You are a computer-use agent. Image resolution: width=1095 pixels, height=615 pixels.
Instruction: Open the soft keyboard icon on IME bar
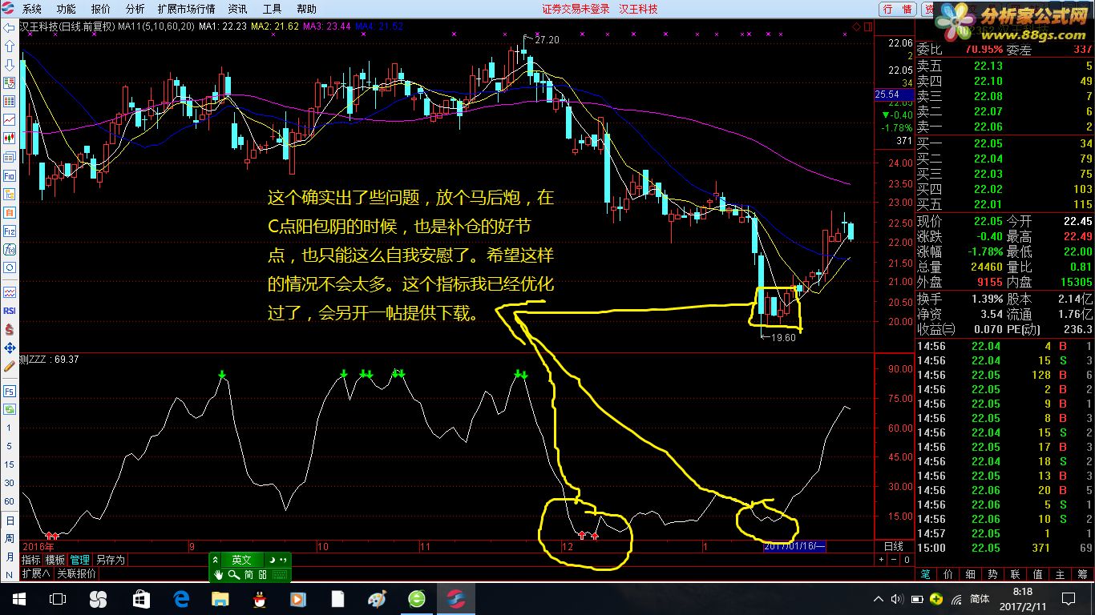pos(280,575)
